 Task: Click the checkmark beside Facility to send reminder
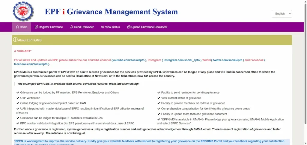click(159, 92)
